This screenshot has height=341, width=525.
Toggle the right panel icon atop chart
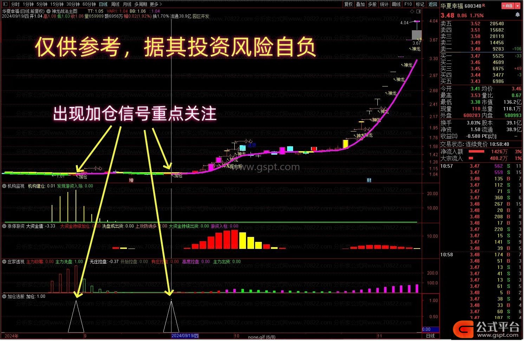tap(418, 11)
